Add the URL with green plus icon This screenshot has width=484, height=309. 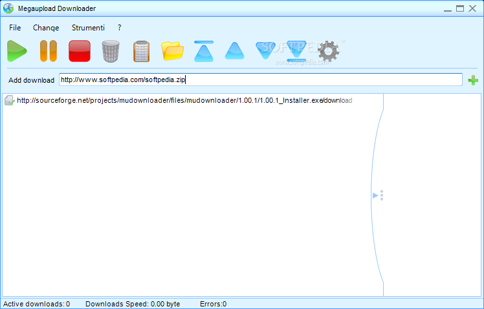(x=473, y=80)
